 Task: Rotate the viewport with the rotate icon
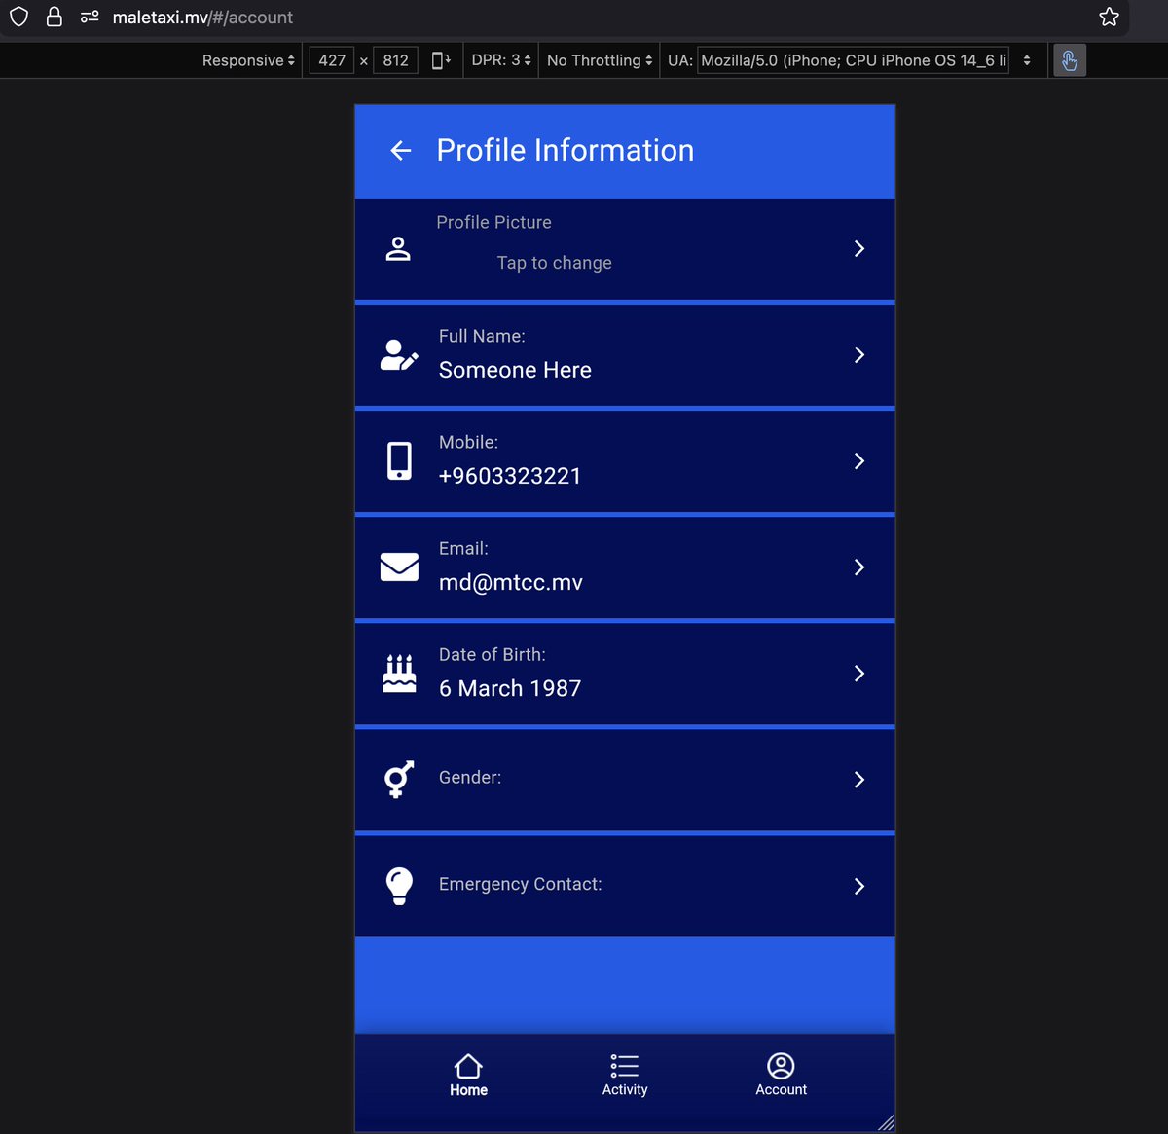pyautogui.click(x=441, y=60)
